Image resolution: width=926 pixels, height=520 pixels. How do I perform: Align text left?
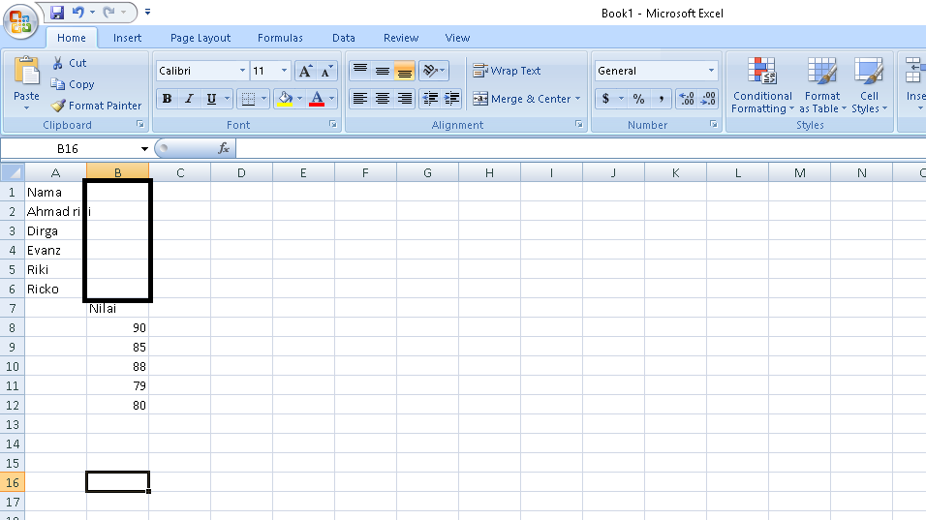click(360, 99)
